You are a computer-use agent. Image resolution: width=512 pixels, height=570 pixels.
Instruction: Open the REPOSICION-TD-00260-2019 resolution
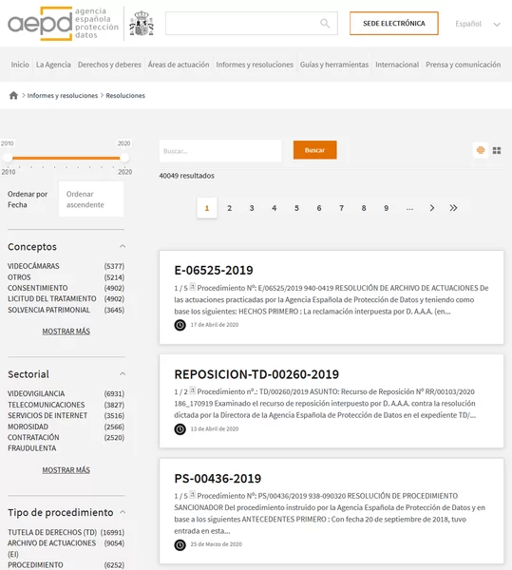click(x=256, y=374)
